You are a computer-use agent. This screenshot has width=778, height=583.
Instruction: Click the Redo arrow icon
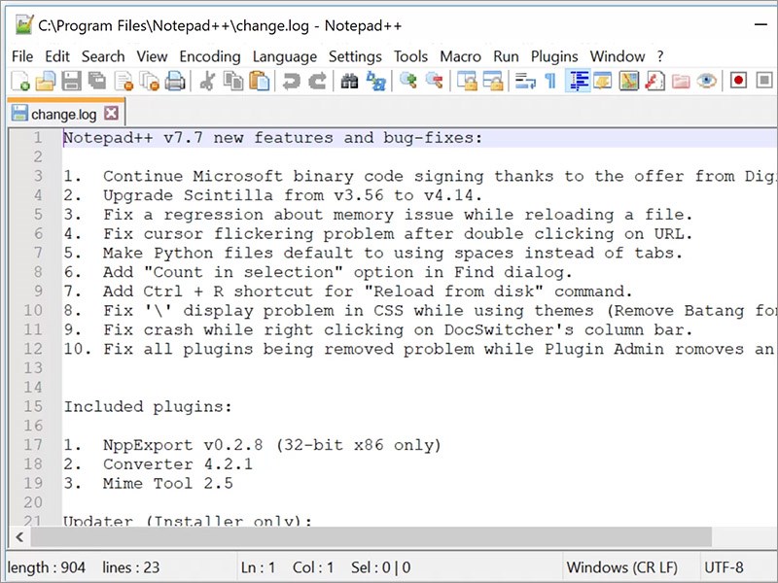click(317, 81)
